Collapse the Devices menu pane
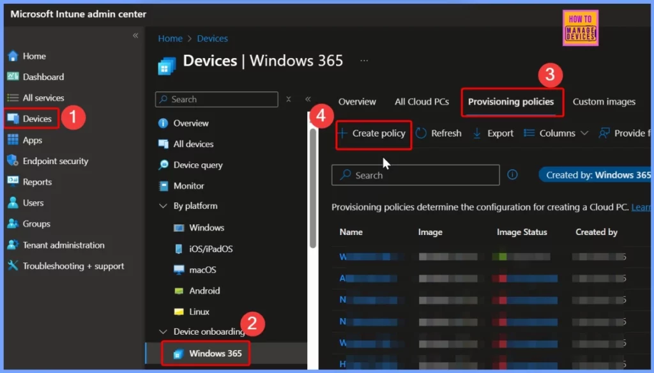The height and width of the screenshot is (373, 654). tap(308, 99)
